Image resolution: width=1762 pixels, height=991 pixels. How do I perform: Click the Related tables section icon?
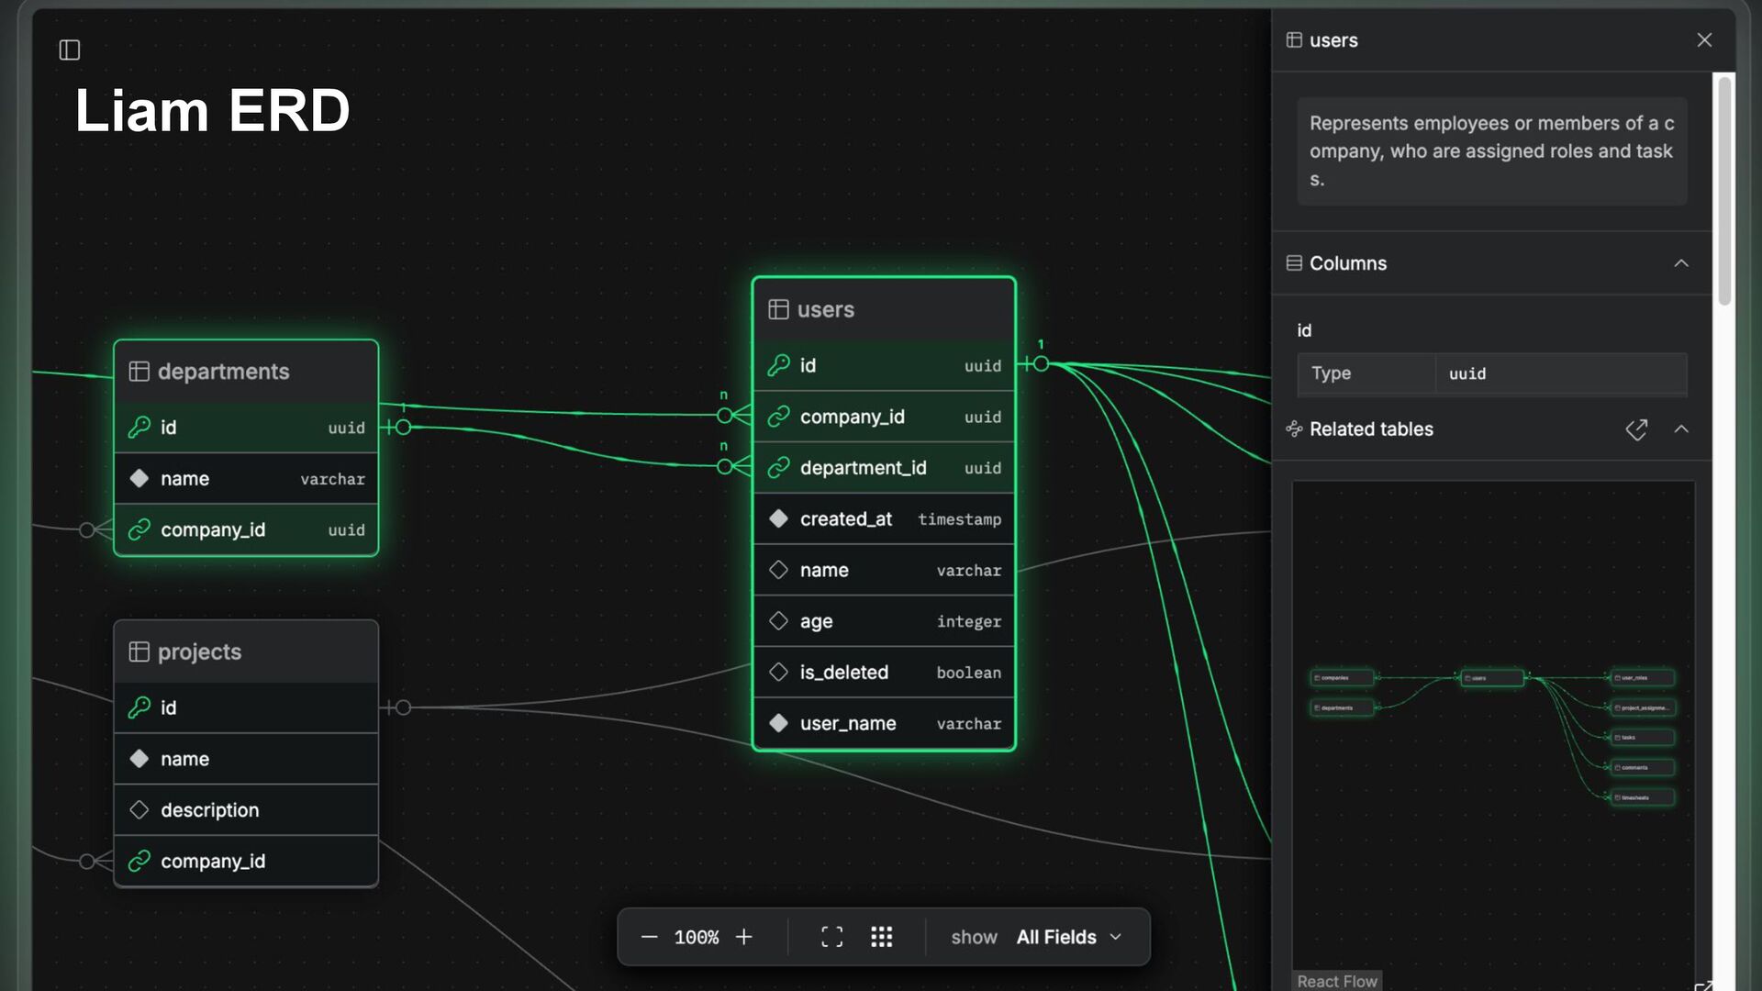click(x=1294, y=429)
